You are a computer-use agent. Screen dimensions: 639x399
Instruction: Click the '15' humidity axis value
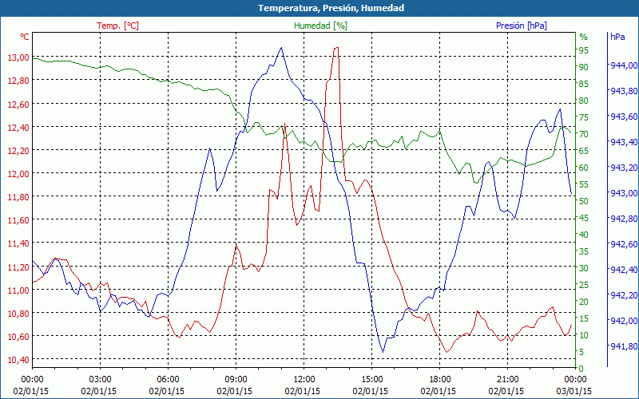(584, 318)
